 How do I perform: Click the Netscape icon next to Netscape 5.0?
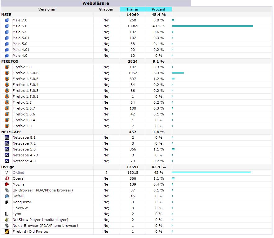click(7, 149)
